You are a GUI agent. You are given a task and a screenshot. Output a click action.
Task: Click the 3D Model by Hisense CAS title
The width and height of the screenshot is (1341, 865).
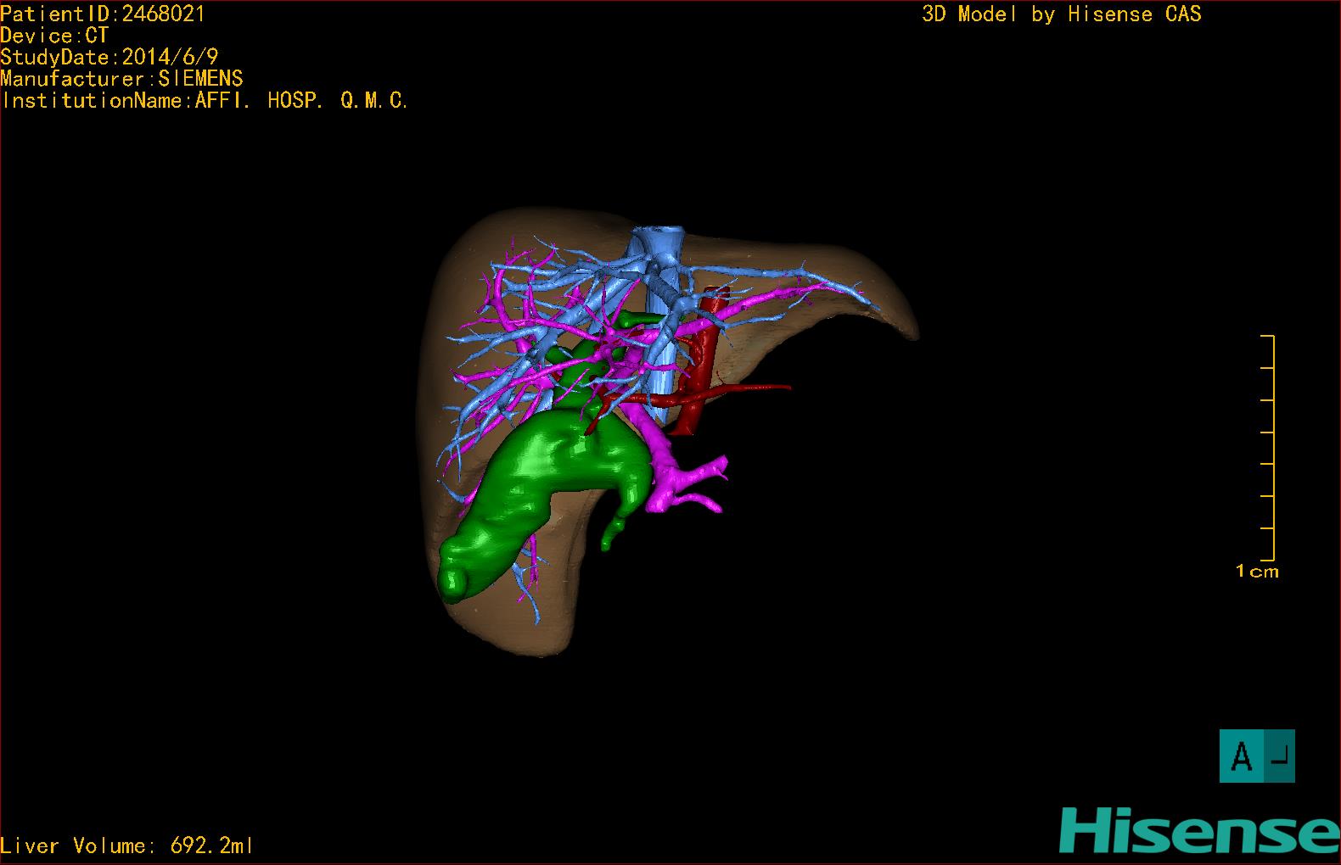[x=1061, y=14]
